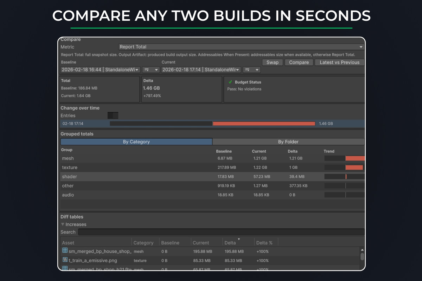Viewport: 422px width, 281px height.
Task: Sort by Baseline column in diff table
Action: click(170, 243)
